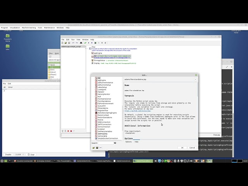This screenshot has height=186, width=248.
Task: Click the Clear button in Console window
Action: tap(31, 155)
